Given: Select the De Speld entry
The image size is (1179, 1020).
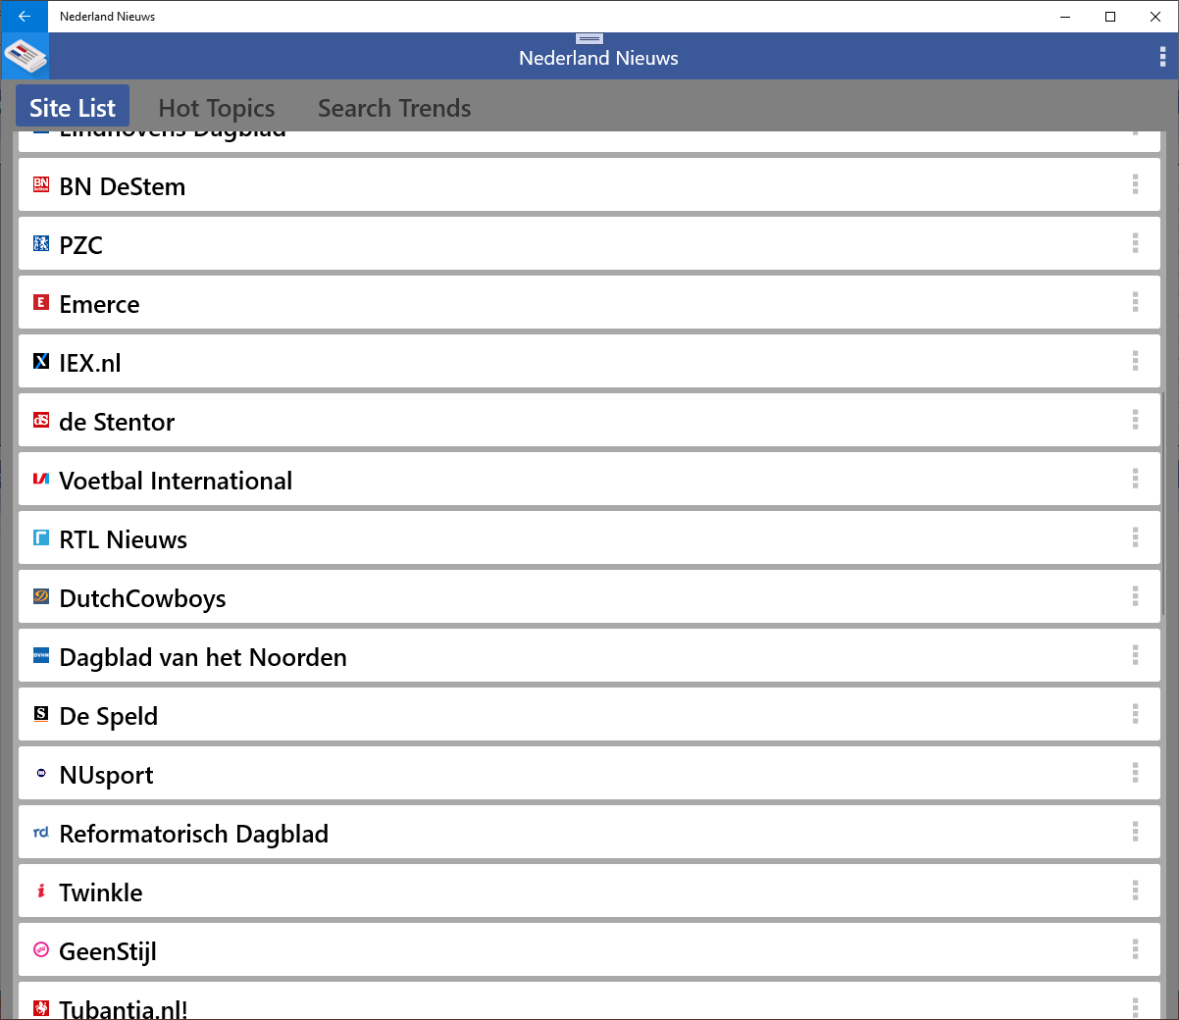Looking at the screenshot, I should click(589, 714).
